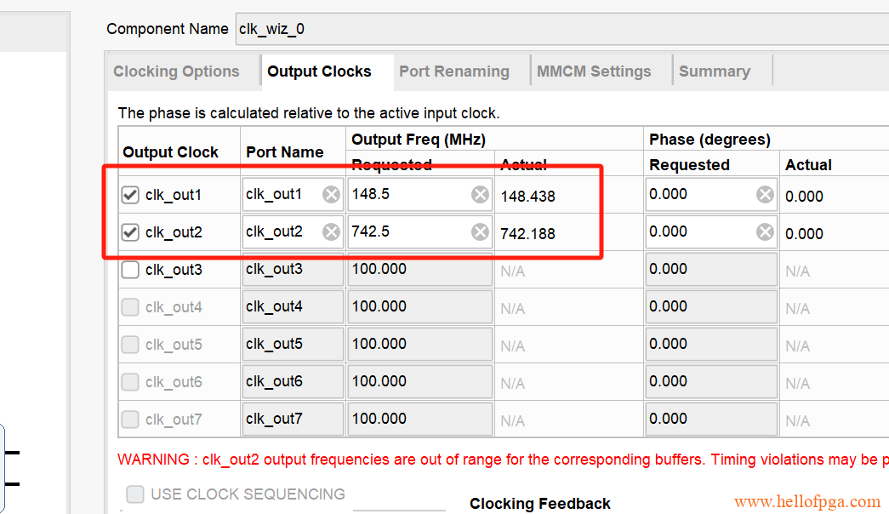Toggle the USE CLOCK SEQUENCING checkbox
This screenshot has width=889, height=514.
click(x=135, y=494)
